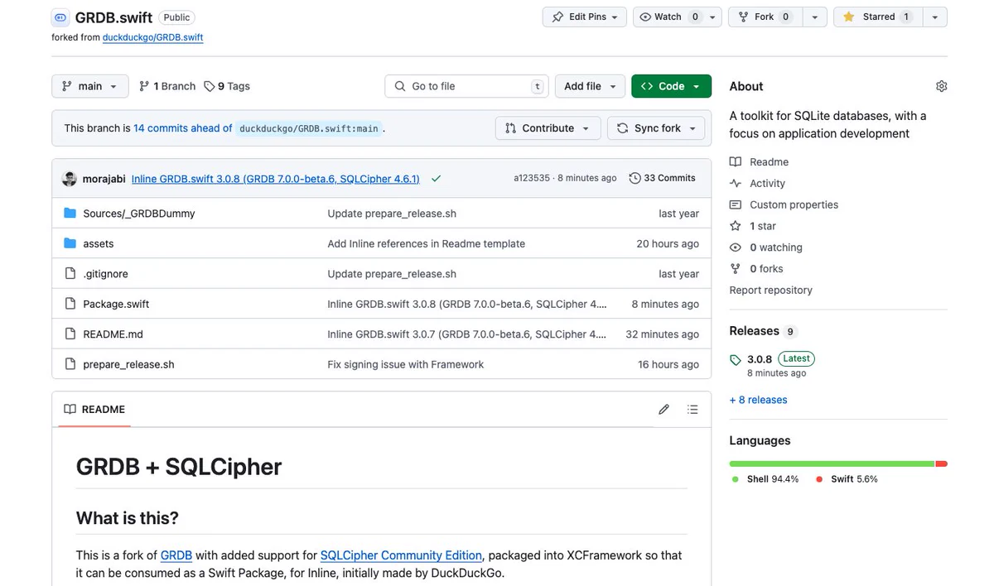
Task: Click the Shell 94.4% language entry
Action: pyautogui.click(x=765, y=479)
